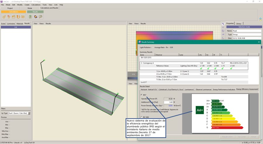Click the selection tool icon beside Properties tab
This screenshot has height=144, width=263.
point(223,23)
